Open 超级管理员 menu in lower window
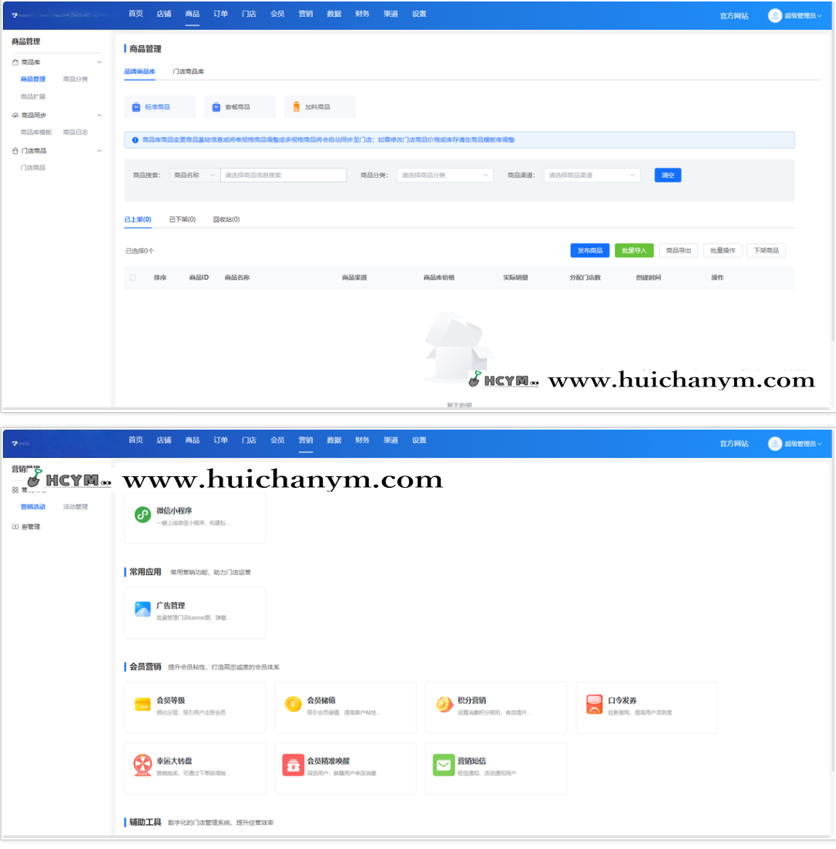 point(803,444)
